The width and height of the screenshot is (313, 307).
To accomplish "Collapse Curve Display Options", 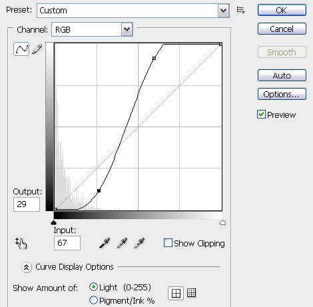I will (x=27, y=267).
